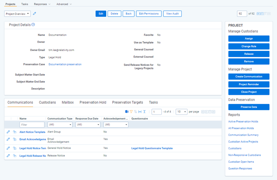Select the Preservation Targets tab

pyautogui.click(x=128, y=102)
